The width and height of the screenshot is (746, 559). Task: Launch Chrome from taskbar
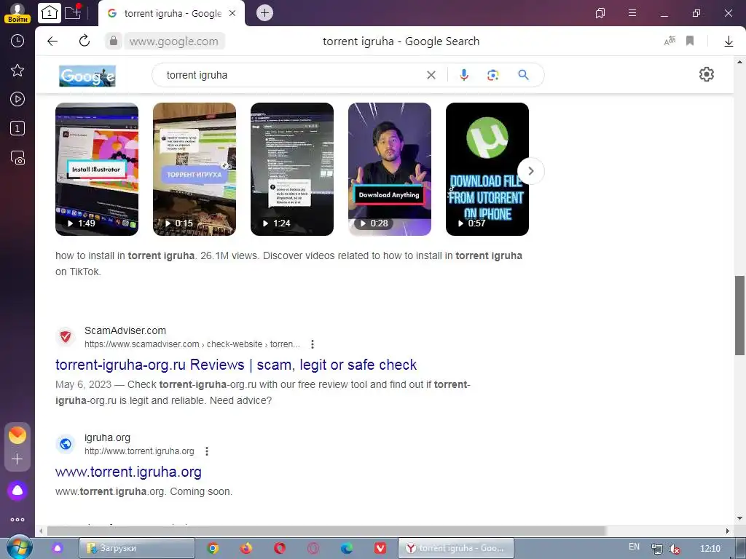(x=213, y=549)
